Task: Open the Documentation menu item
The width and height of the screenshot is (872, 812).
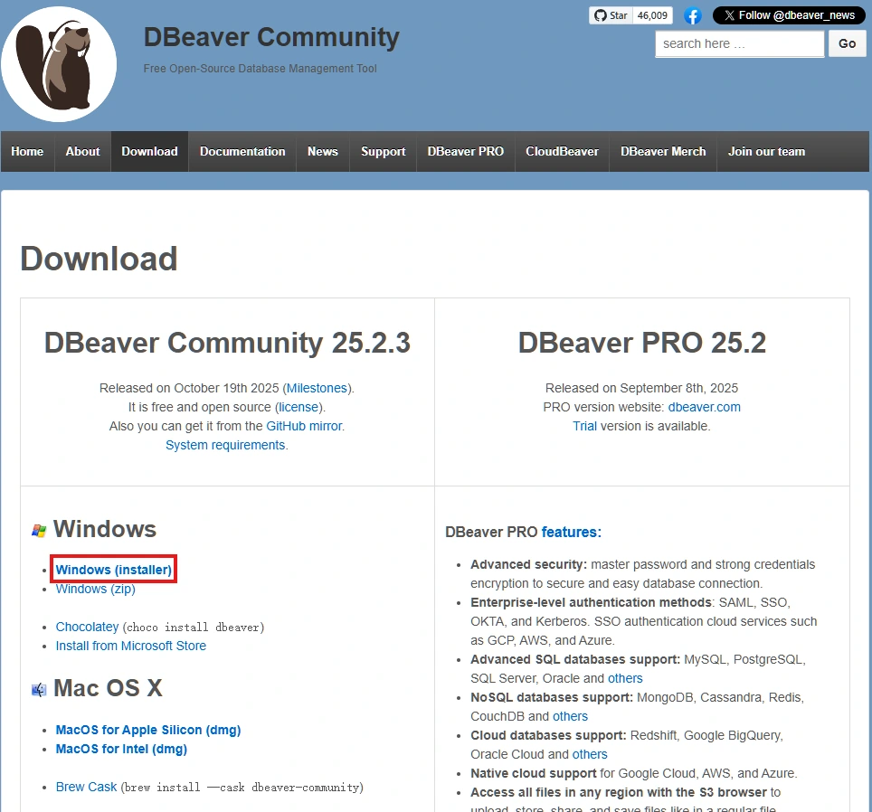Action: point(242,152)
